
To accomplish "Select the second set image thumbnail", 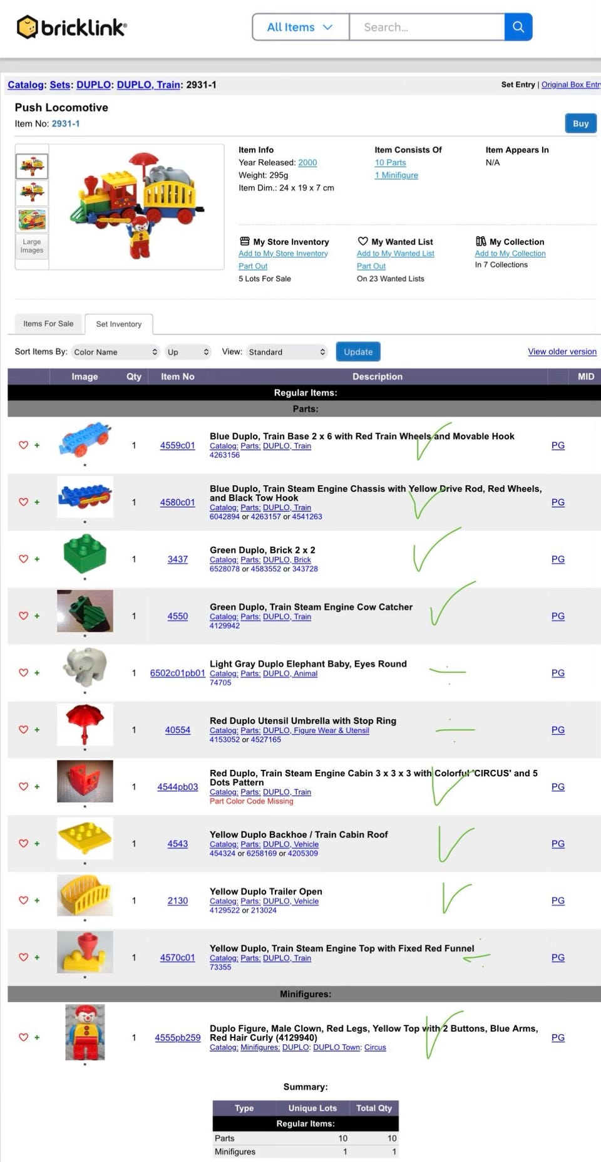I will click(x=32, y=193).
